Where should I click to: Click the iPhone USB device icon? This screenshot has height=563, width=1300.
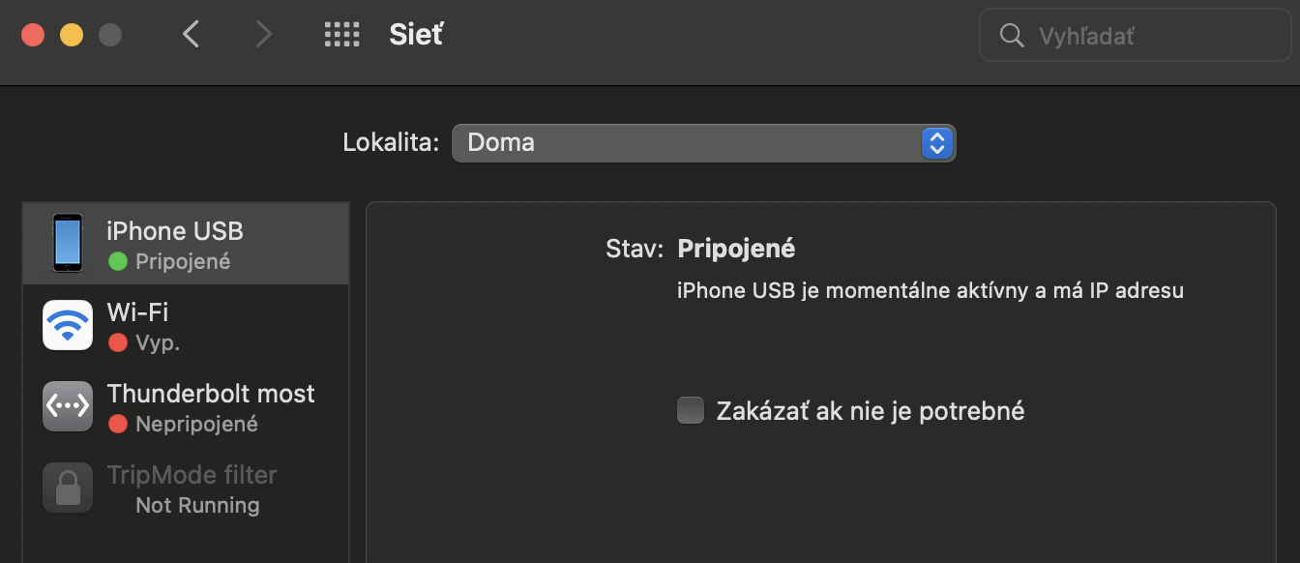point(68,243)
